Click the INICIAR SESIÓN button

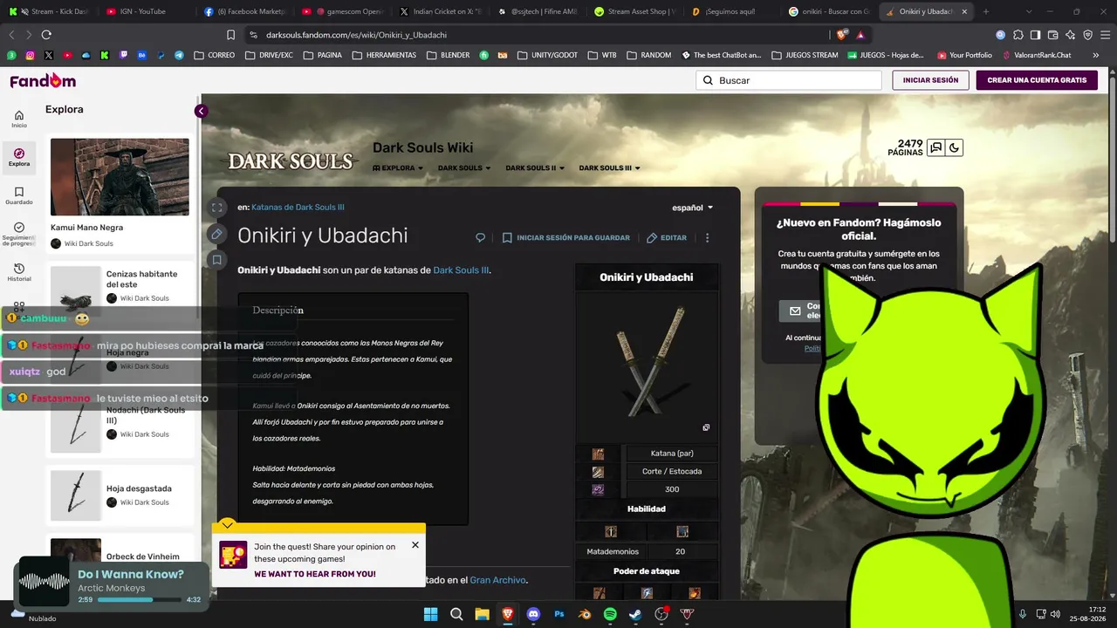click(x=930, y=80)
